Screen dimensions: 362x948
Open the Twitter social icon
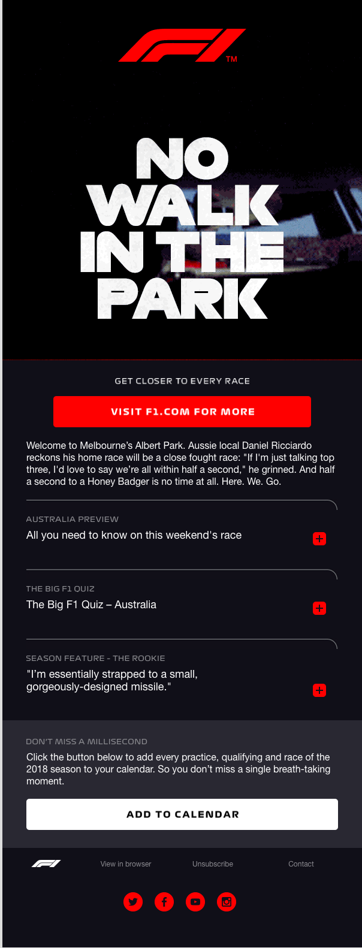pyautogui.click(x=133, y=901)
